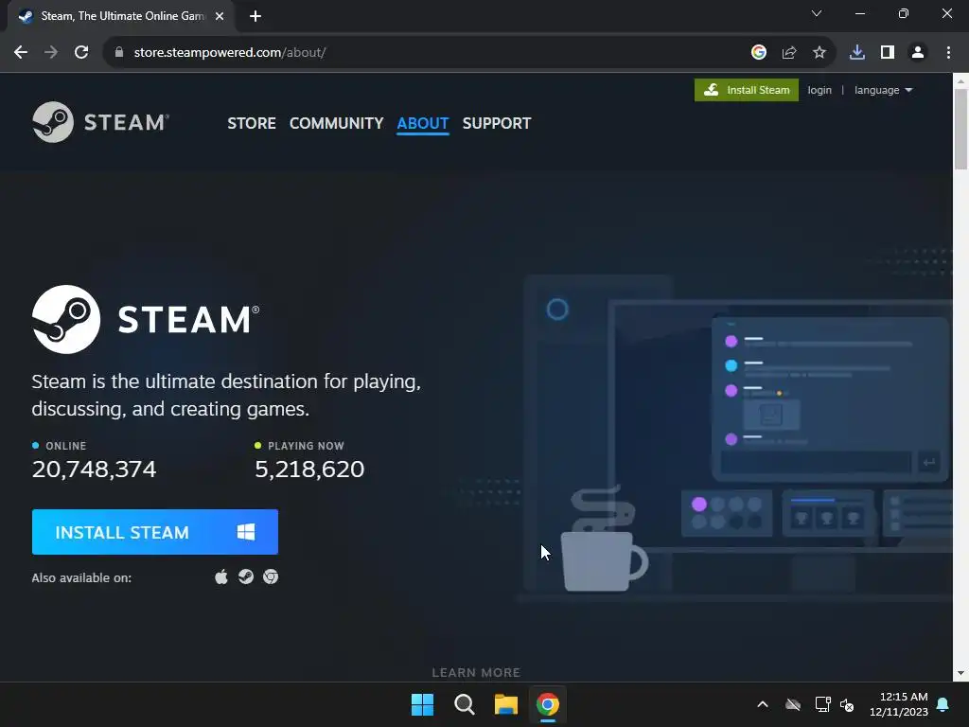Open Windows taskbar search
This screenshot has height=727, width=969.
(x=464, y=704)
